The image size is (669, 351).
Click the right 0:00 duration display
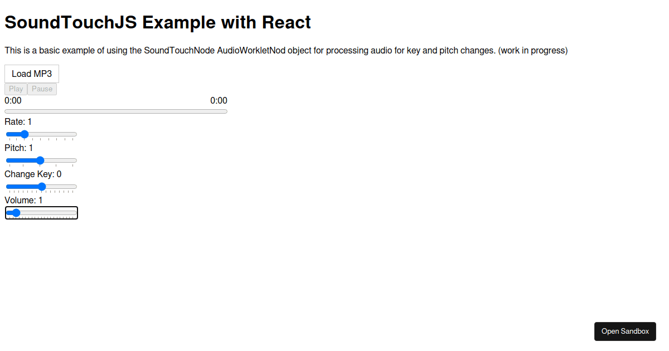point(219,100)
